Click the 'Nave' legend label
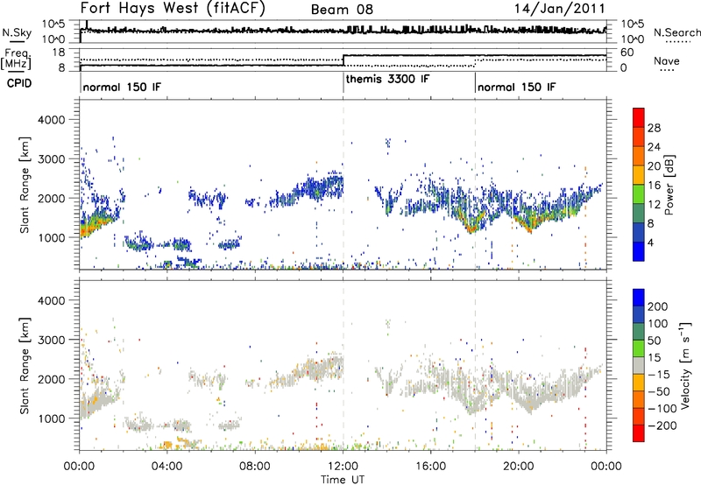Screen dimensions: 701x485 point(666,60)
